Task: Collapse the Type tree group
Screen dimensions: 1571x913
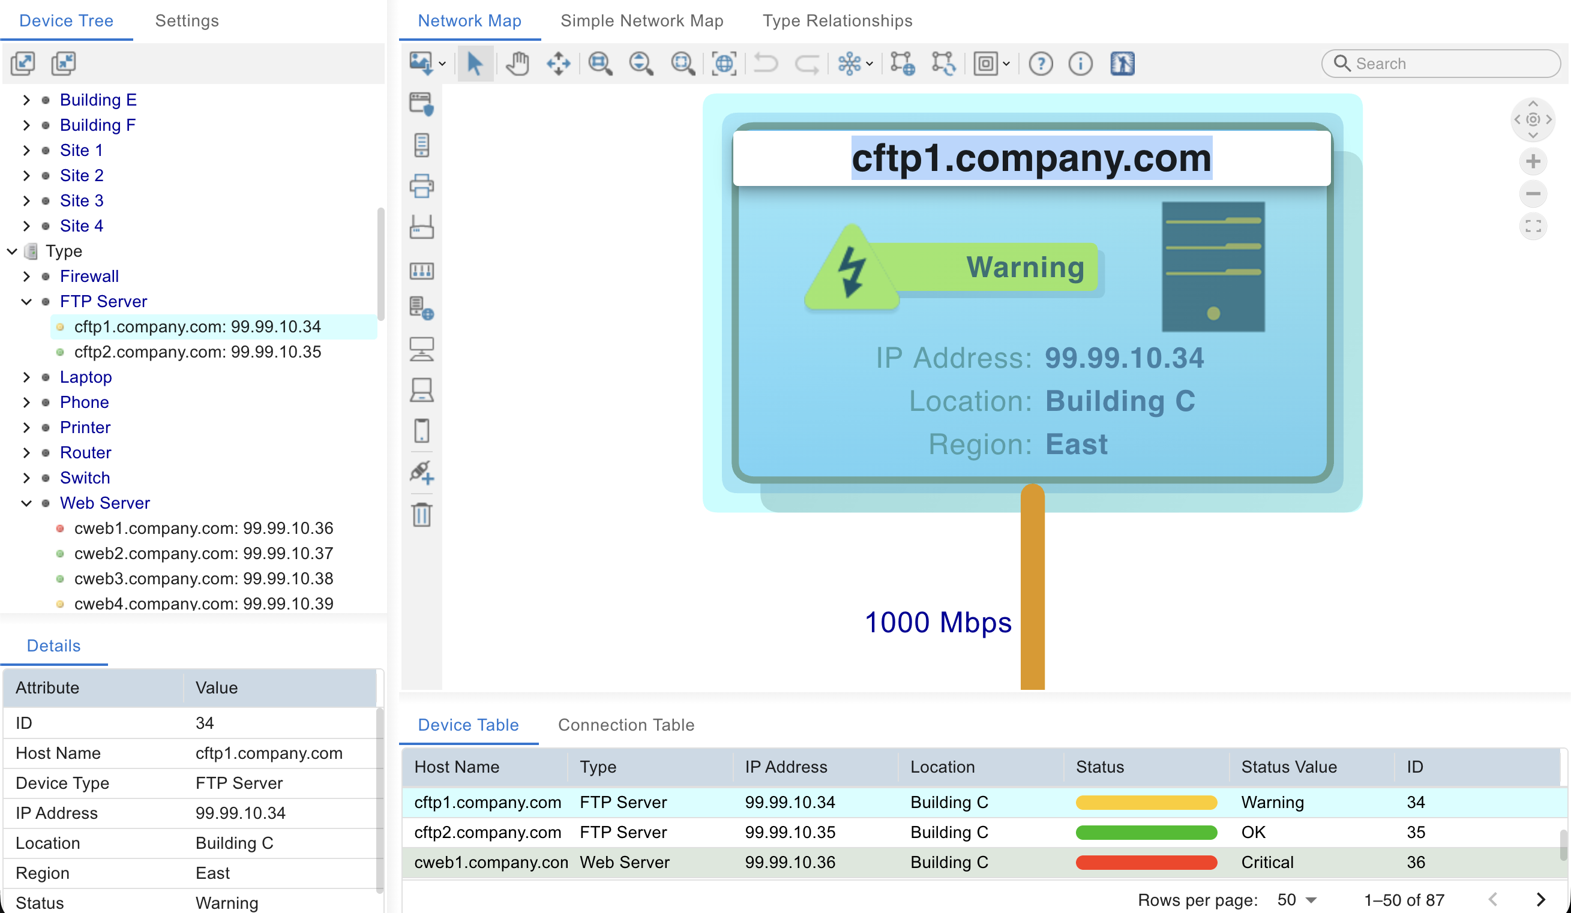Action: (x=12, y=251)
